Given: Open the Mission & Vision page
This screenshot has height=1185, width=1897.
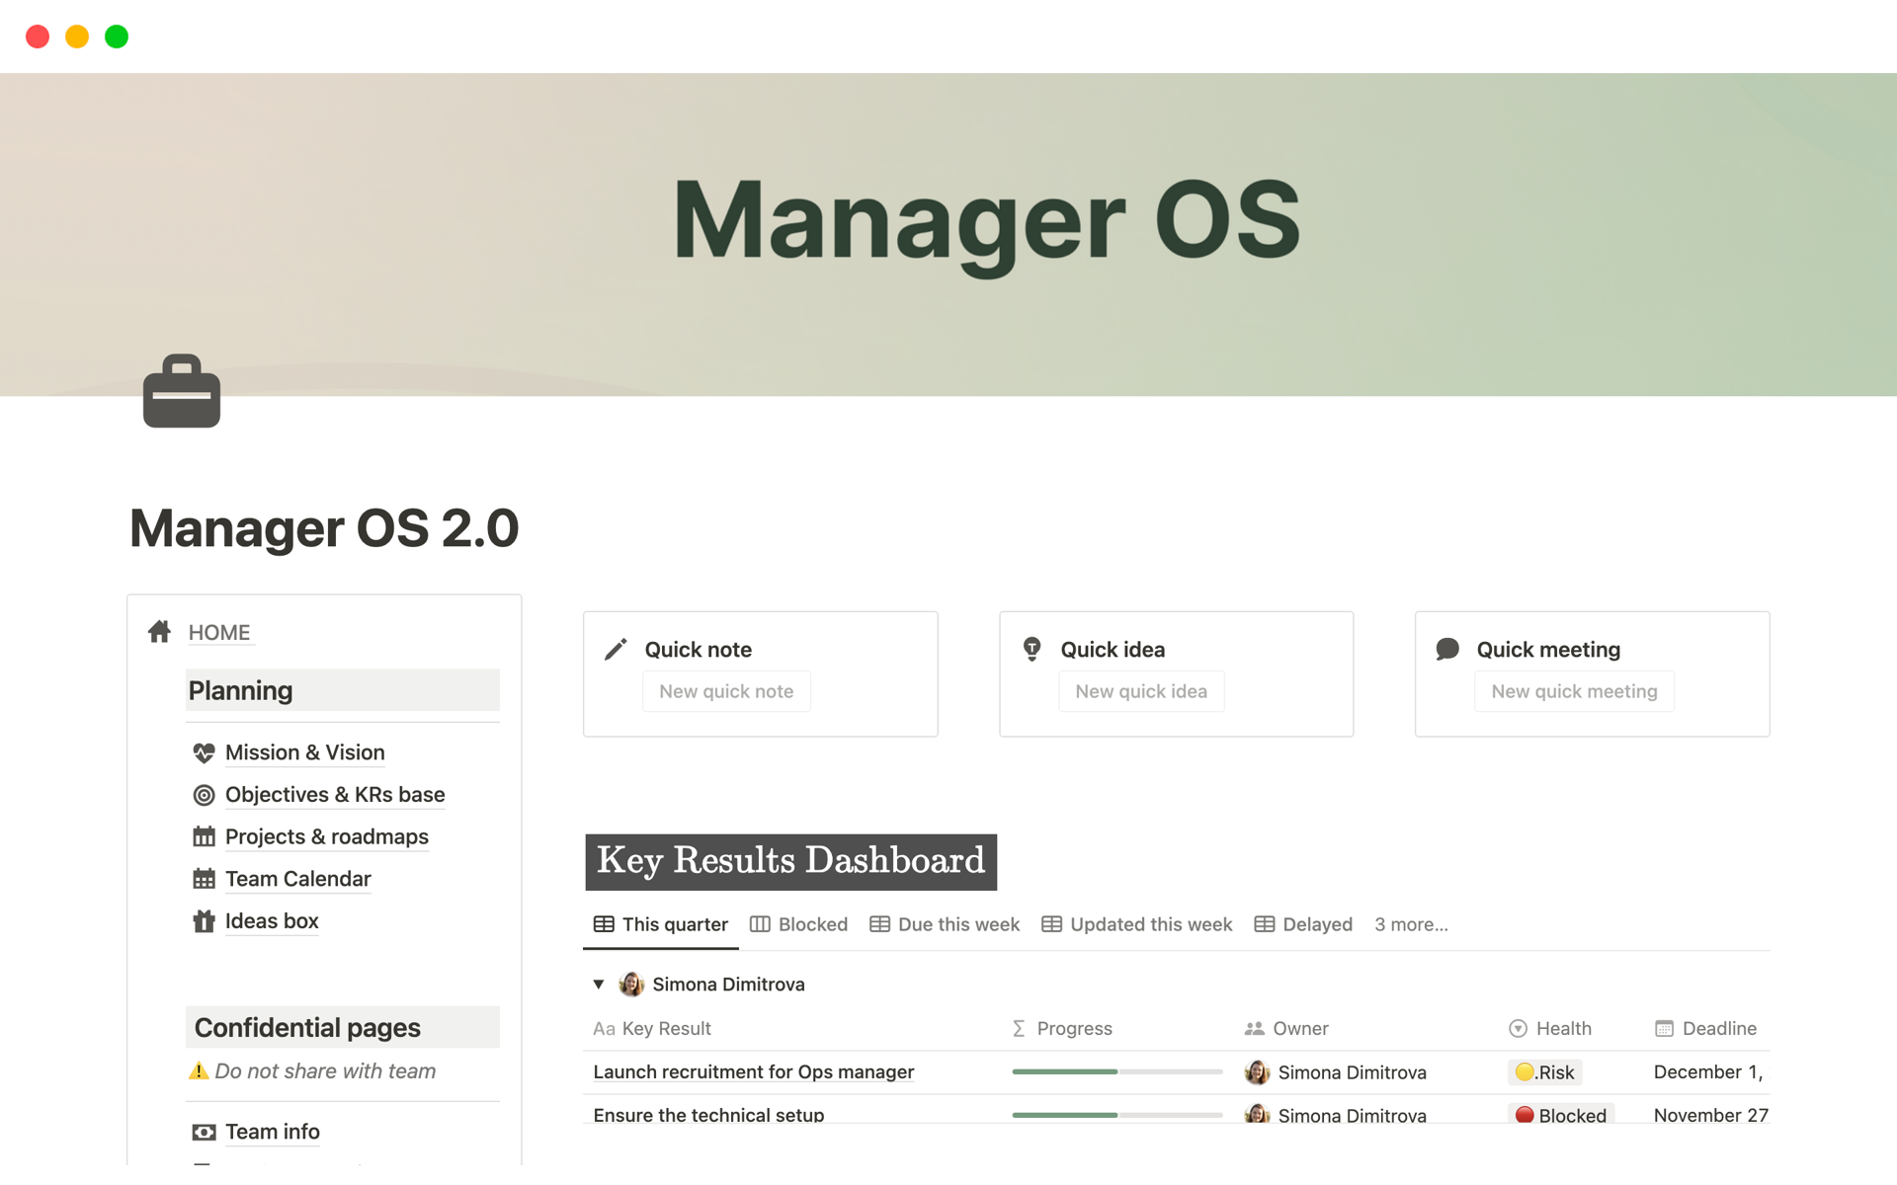Looking at the screenshot, I should 304,751.
